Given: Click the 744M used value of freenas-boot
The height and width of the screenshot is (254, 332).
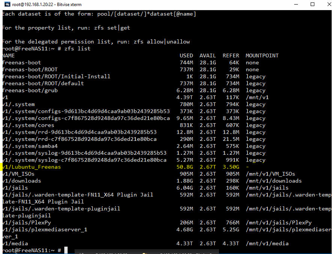Looking at the screenshot, I should coord(186,63).
